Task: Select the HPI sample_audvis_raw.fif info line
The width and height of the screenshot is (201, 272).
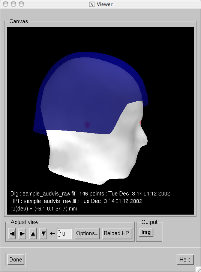Action: point(76,201)
